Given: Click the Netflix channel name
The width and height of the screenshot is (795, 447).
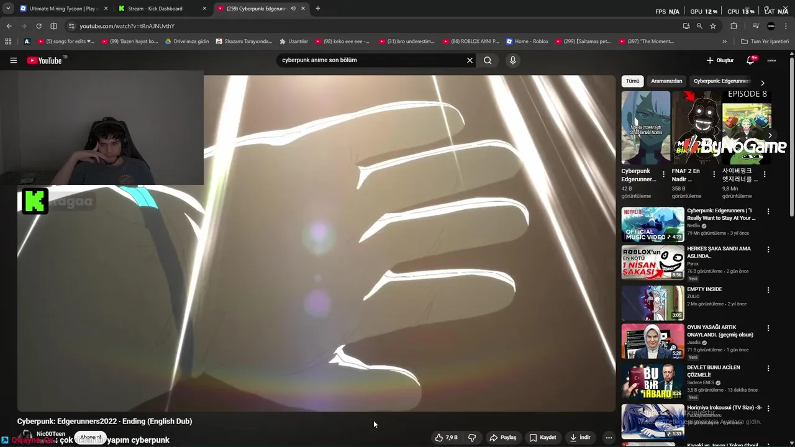Looking at the screenshot, I should 693,226.
